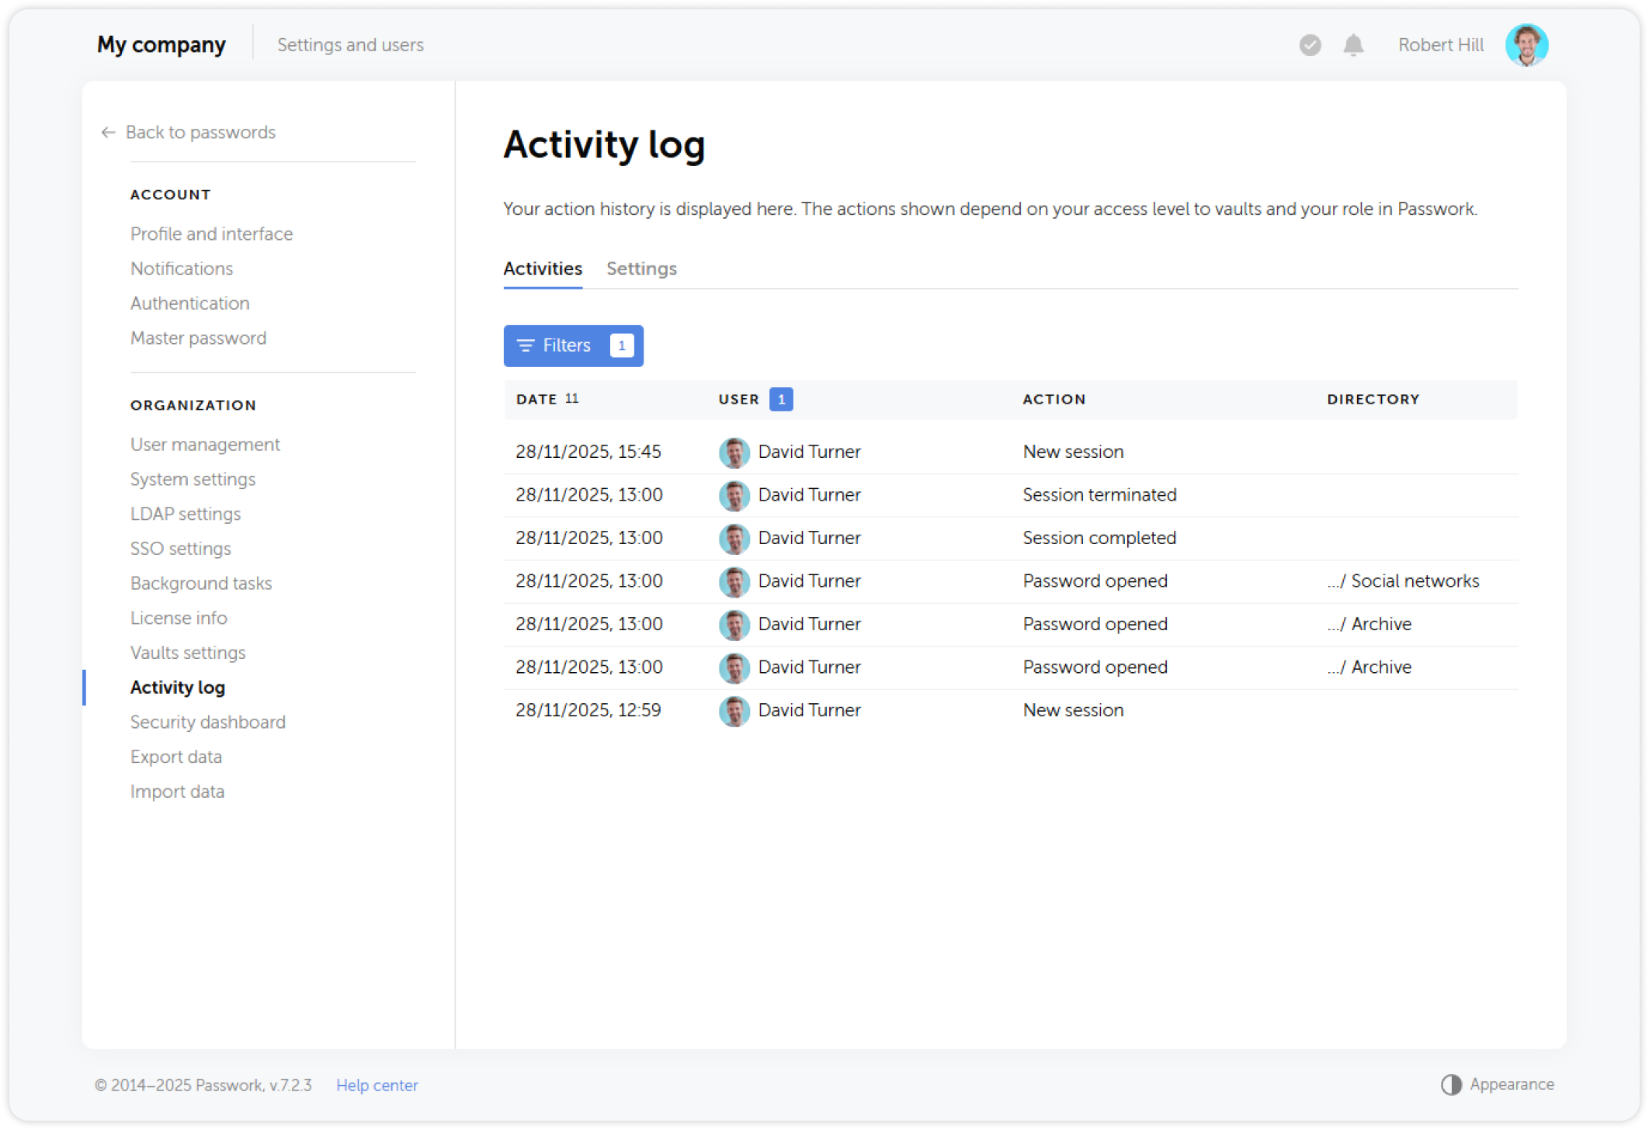This screenshot has height=1130, width=1649.
Task: Click the back arrow next to Back to passwords
Action: coord(107,132)
